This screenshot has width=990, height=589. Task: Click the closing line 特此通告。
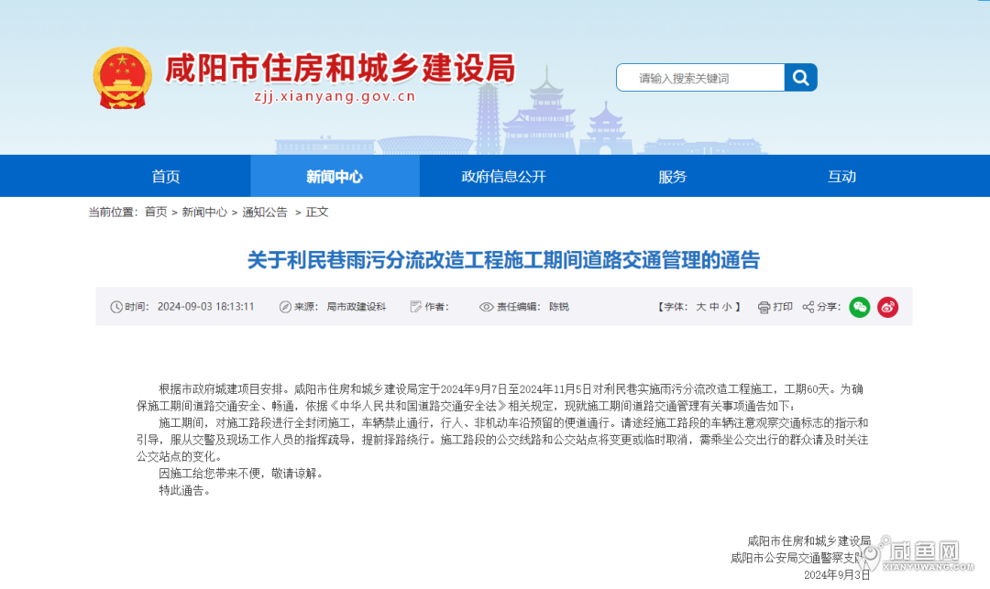[185, 491]
